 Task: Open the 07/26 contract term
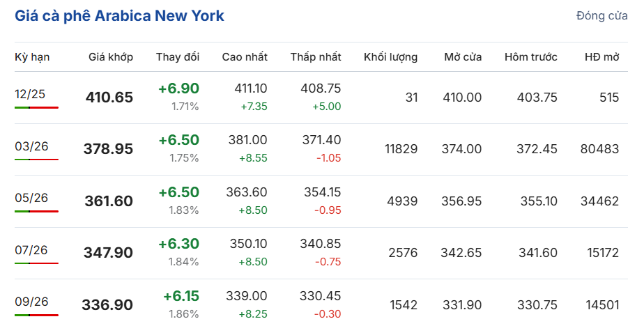31,249
